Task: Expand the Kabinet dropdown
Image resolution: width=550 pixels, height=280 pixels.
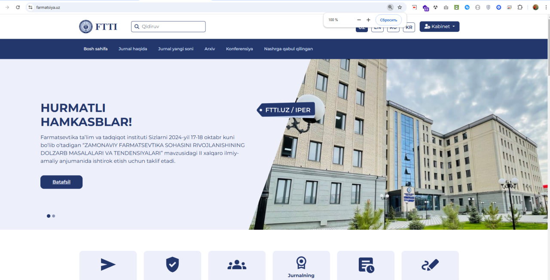Action: [439, 27]
